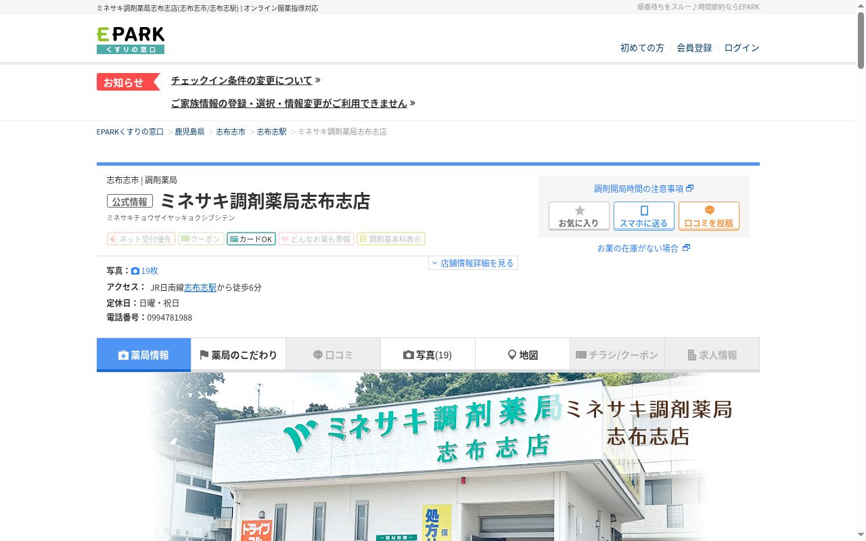The image size is (866, 541).
Task: Click the external link icon after 調剤開局時間の注意事項
Action: pos(690,189)
